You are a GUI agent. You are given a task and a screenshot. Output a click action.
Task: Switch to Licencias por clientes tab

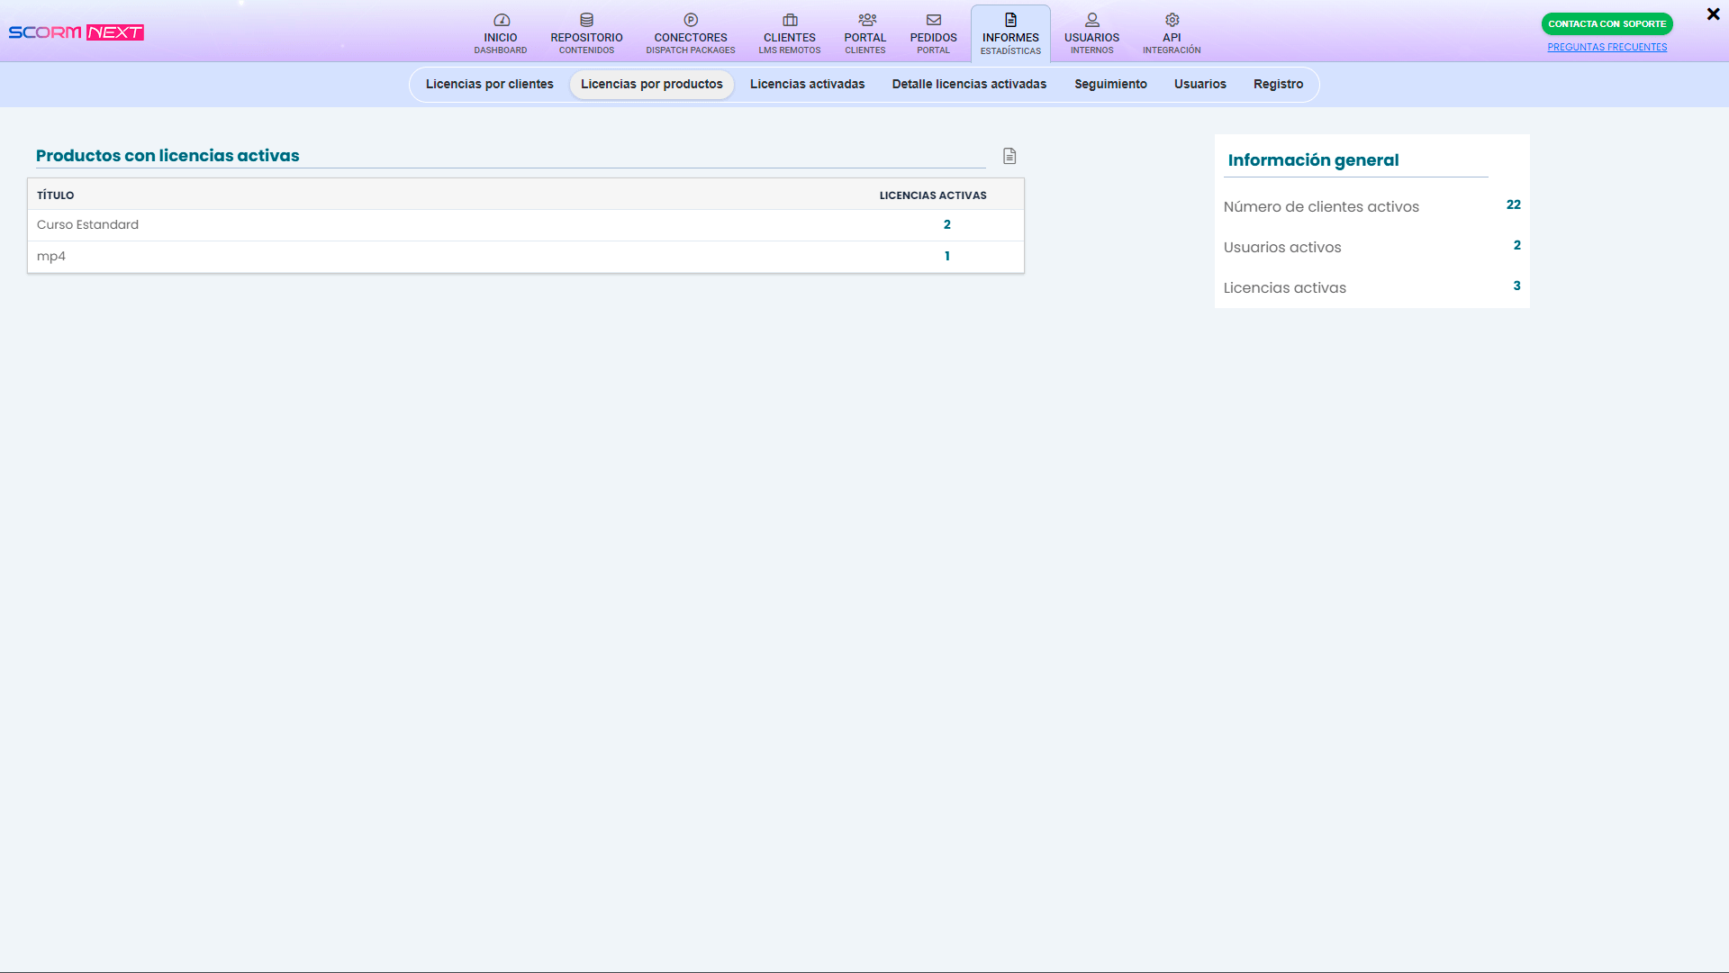point(489,85)
